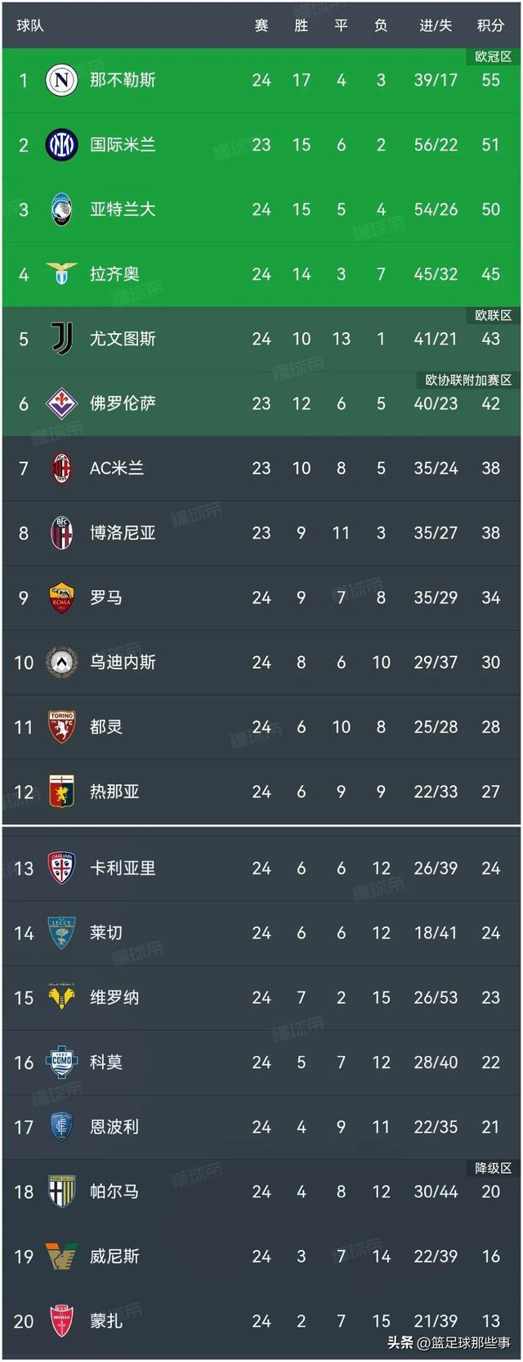Click the 进/失 column header
523x1362 pixels.
pyautogui.click(x=436, y=25)
